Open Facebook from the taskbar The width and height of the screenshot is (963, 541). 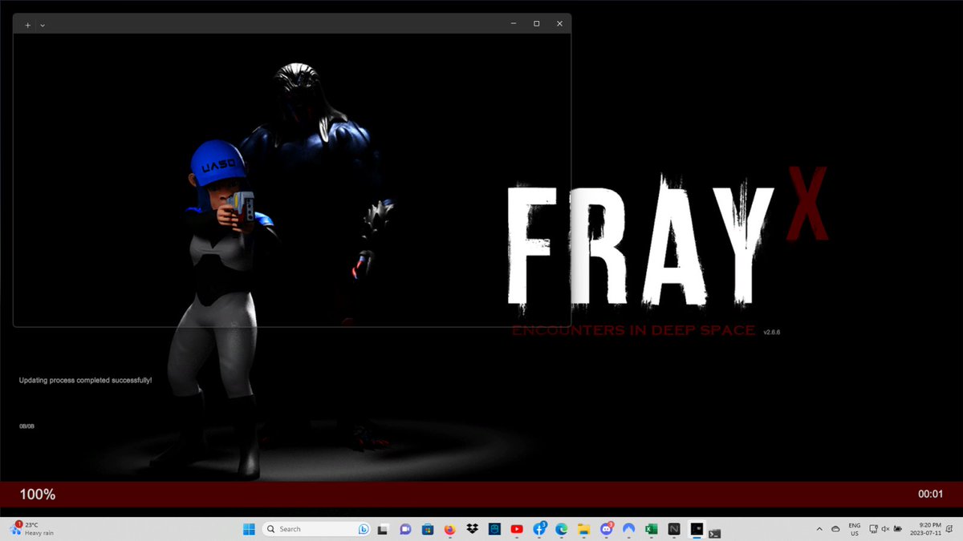[x=540, y=529]
